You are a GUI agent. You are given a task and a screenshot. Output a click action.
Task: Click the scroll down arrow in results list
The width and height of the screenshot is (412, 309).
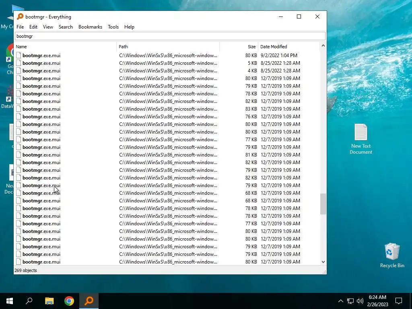pos(323,262)
